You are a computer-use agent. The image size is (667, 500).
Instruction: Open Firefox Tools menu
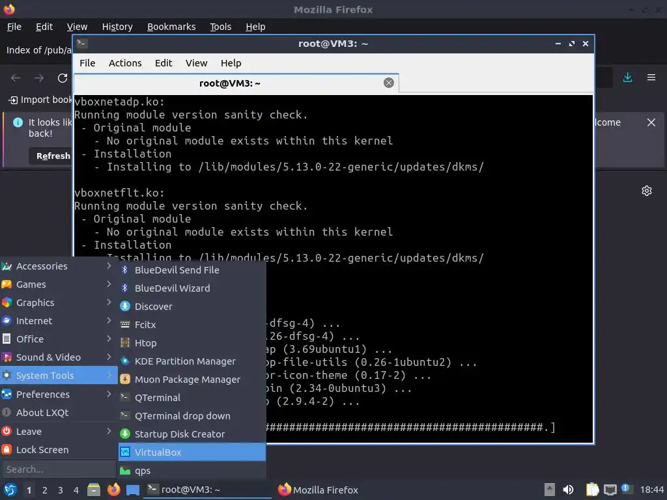(x=220, y=27)
